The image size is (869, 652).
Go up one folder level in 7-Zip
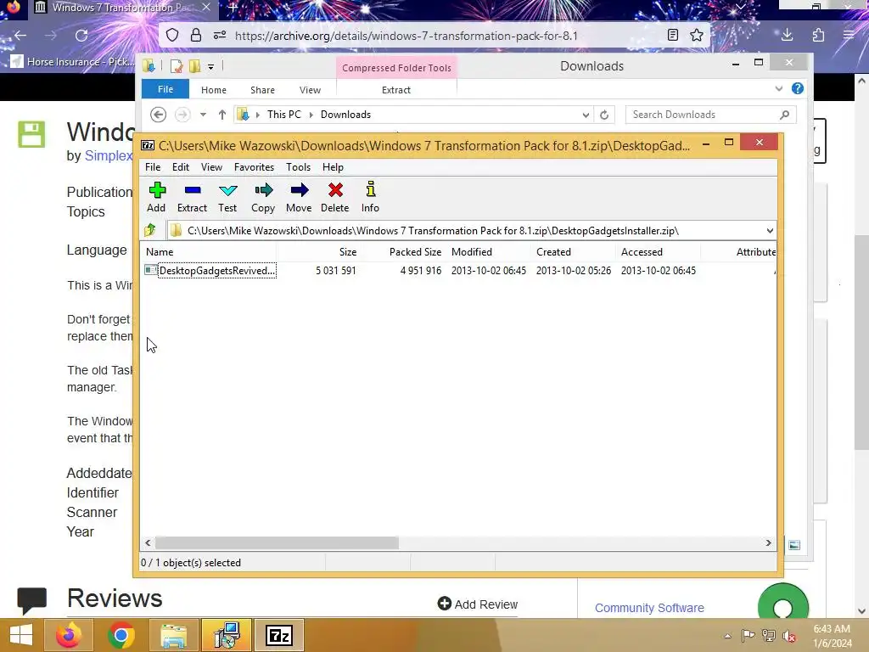click(150, 229)
